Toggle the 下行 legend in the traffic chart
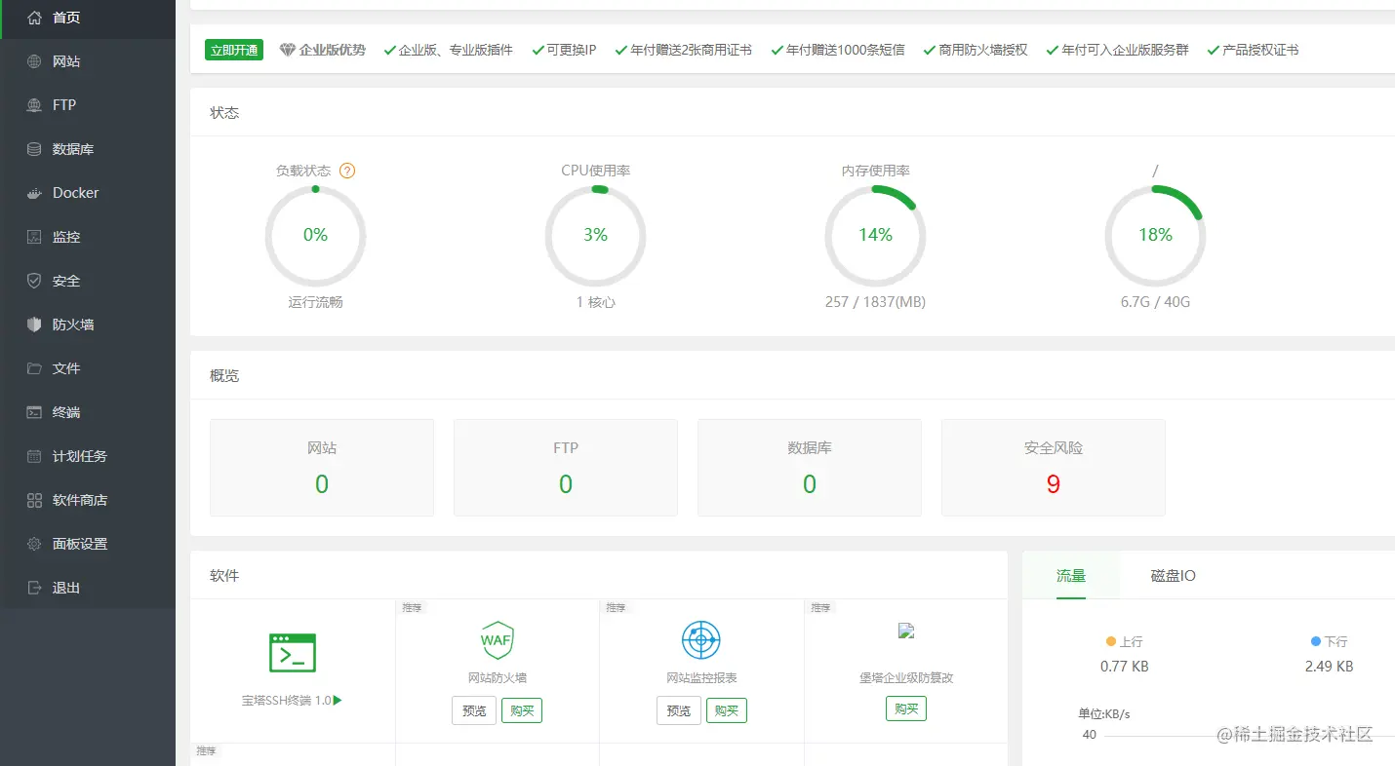Image resolution: width=1395 pixels, height=766 pixels. click(x=1329, y=642)
